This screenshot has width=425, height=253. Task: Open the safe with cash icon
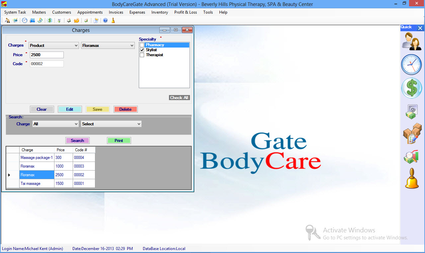pos(412,112)
